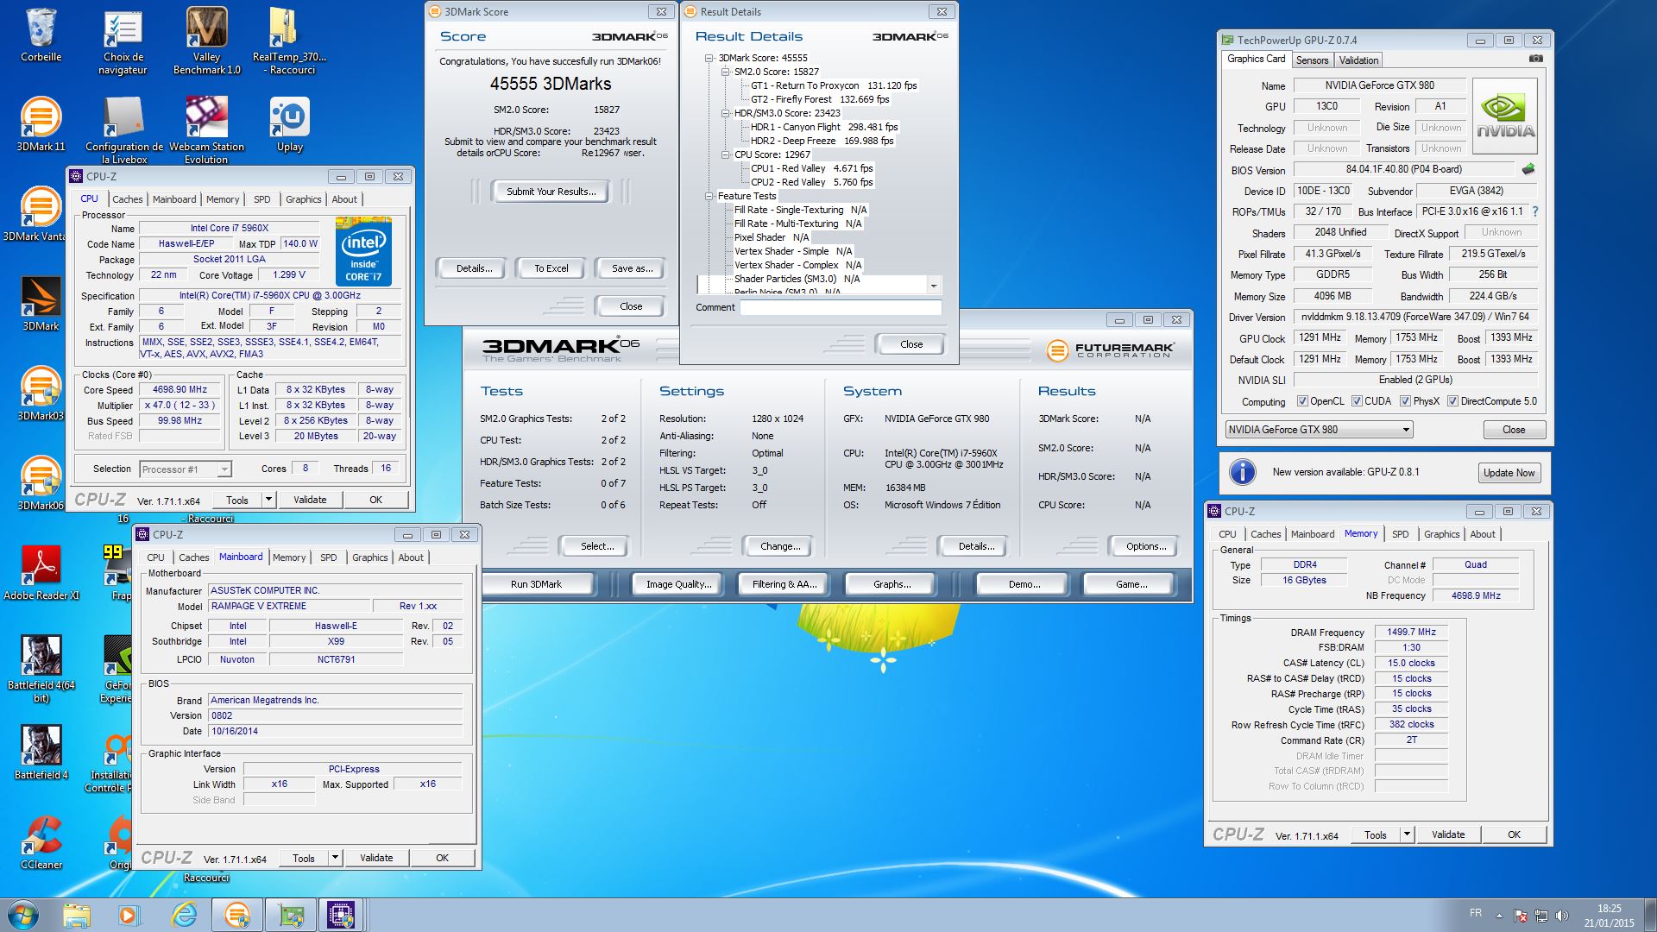Open Windows Start orb
1657x932 pixels.
tap(23, 915)
